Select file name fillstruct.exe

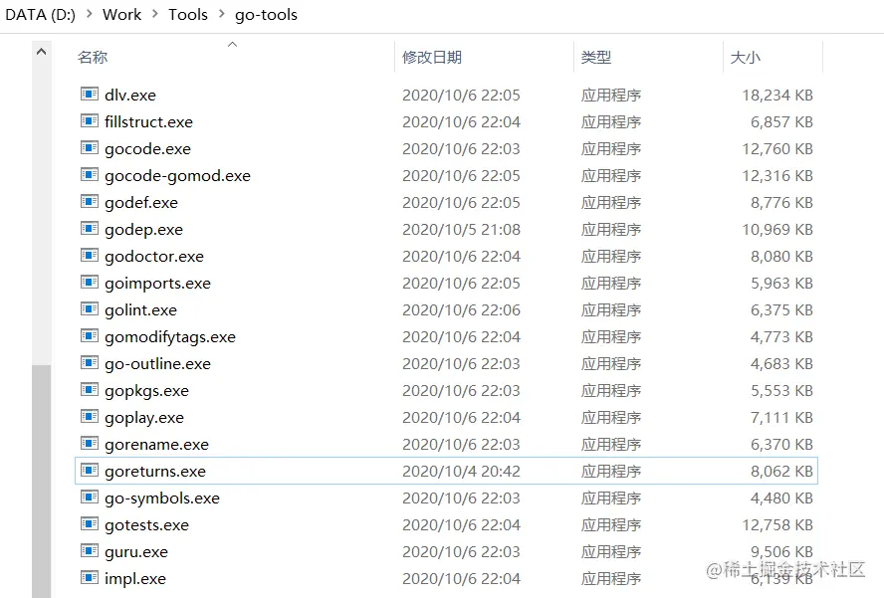(x=149, y=121)
